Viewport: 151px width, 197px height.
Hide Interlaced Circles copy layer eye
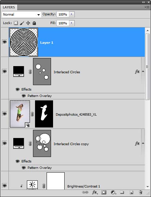[x=4, y=143]
